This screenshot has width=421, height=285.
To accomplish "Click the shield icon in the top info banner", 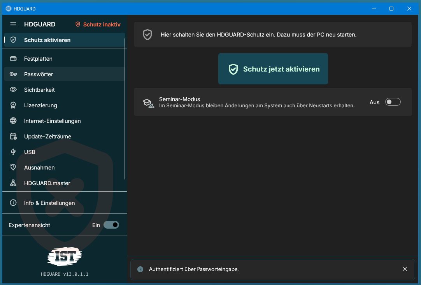I will pyautogui.click(x=147, y=35).
